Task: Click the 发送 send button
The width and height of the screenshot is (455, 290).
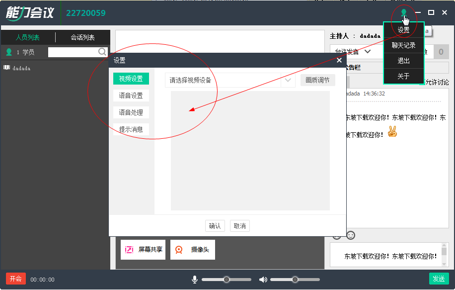Action: (439, 279)
